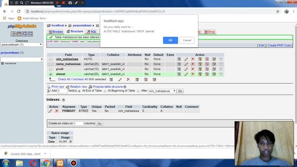
Task: Open the Relation view link
Action: 78,87
